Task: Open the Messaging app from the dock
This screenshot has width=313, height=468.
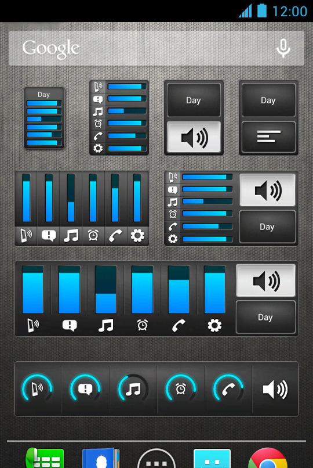Action: [212, 459]
